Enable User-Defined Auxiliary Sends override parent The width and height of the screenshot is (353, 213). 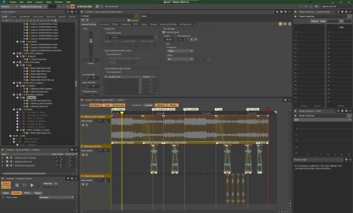click(x=105, y=72)
